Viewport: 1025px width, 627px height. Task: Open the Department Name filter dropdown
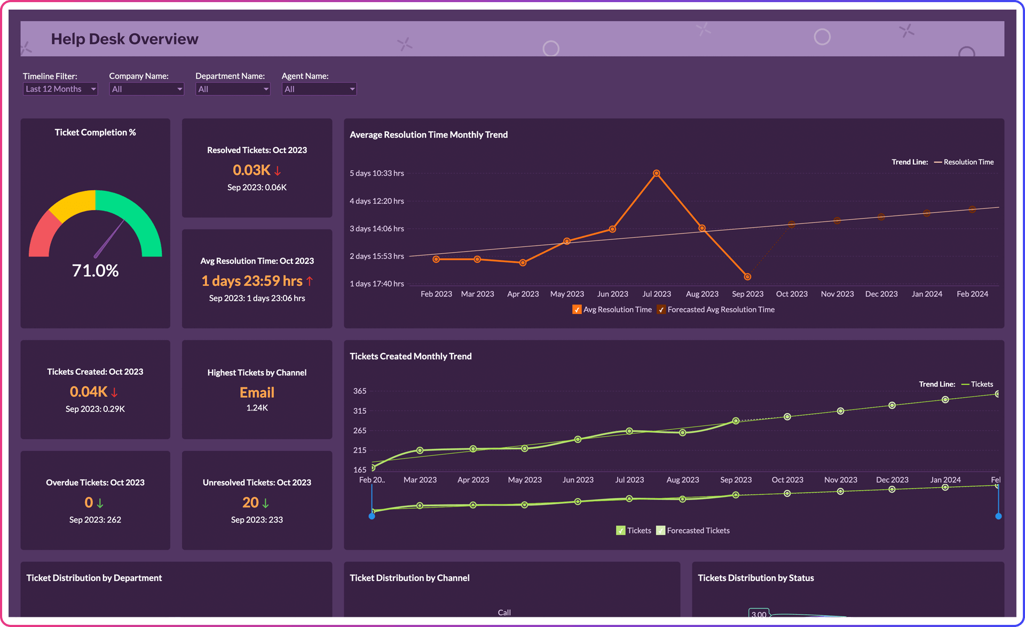(233, 89)
